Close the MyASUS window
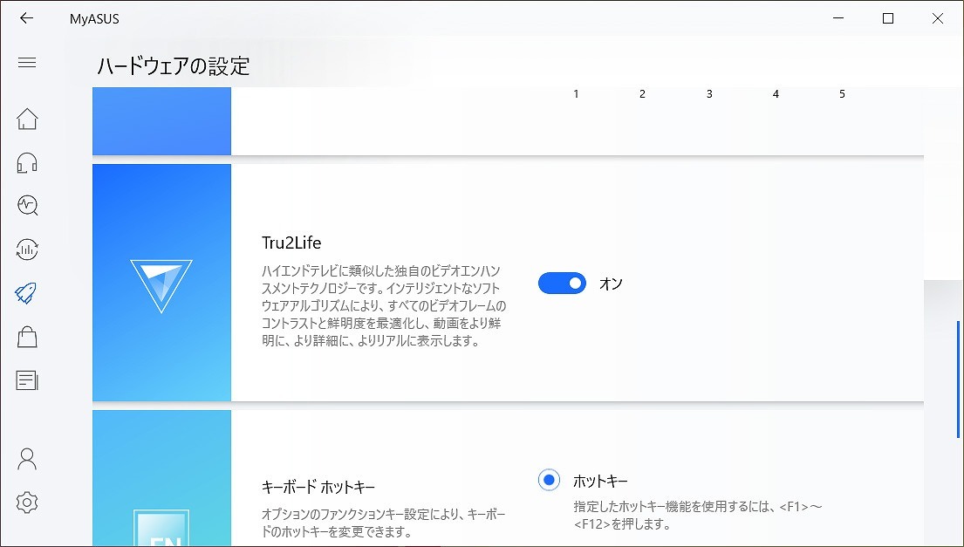The image size is (964, 547). coord(938,18)
